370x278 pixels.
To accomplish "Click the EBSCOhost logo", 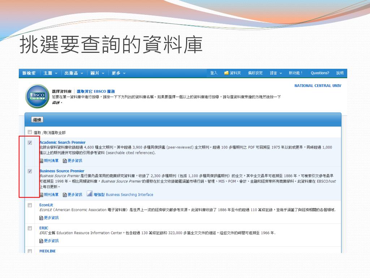I will (x=37, y=96).
